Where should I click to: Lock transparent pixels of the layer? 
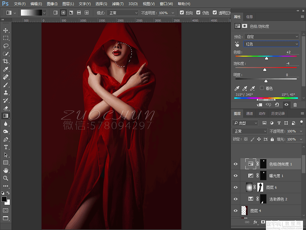pyautogui.click(x=246, y=139)
